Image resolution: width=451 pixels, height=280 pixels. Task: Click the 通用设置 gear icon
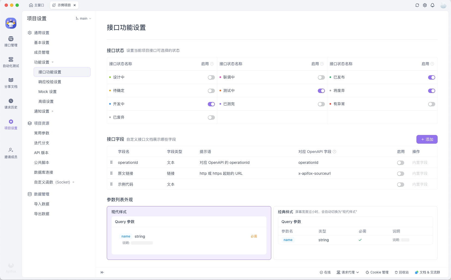point(30,33)
